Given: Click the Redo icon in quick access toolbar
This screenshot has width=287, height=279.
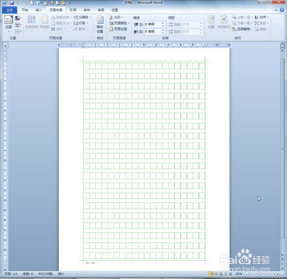Looking at the screenshot, I should pos(26,3).
